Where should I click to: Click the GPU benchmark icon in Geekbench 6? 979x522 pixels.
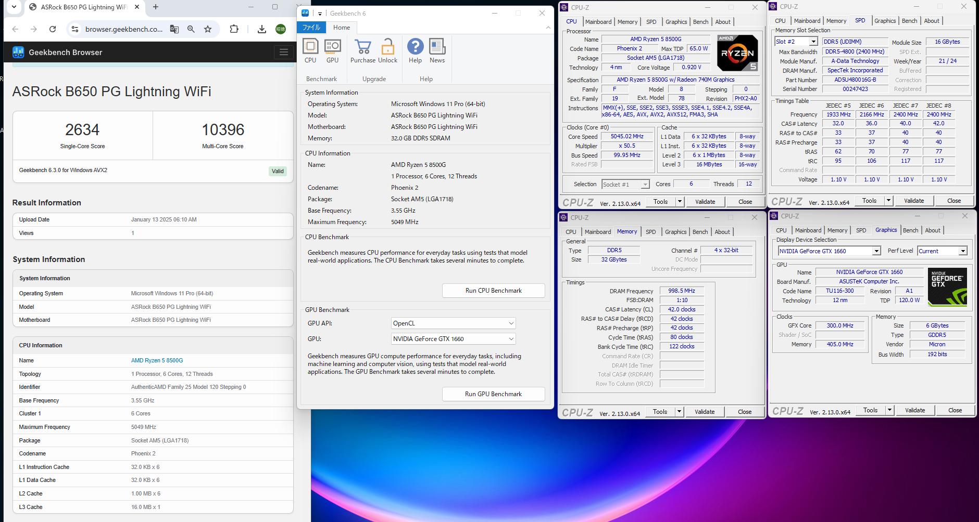[332, 51]
